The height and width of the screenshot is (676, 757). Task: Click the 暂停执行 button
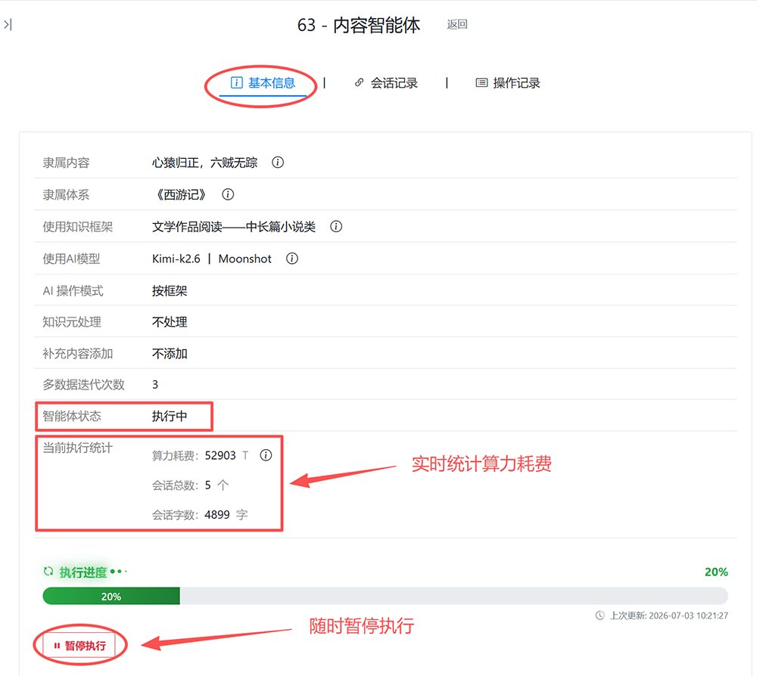79,646
